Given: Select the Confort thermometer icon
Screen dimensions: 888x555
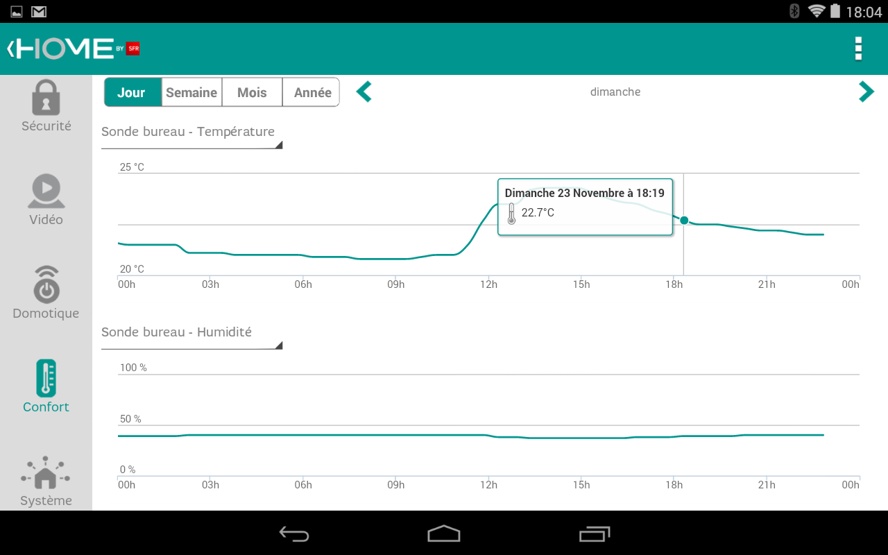Looking at the screenshot, I should (x=46, y=385).
